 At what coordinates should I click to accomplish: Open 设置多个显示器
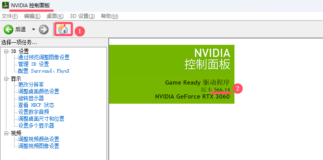[x=36, y=125]
